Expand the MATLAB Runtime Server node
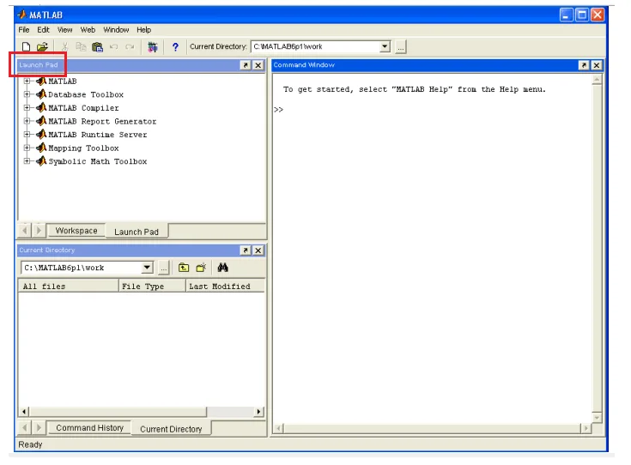Image resolution: width=631 pixels, height=465 pixels. [27, 135]
